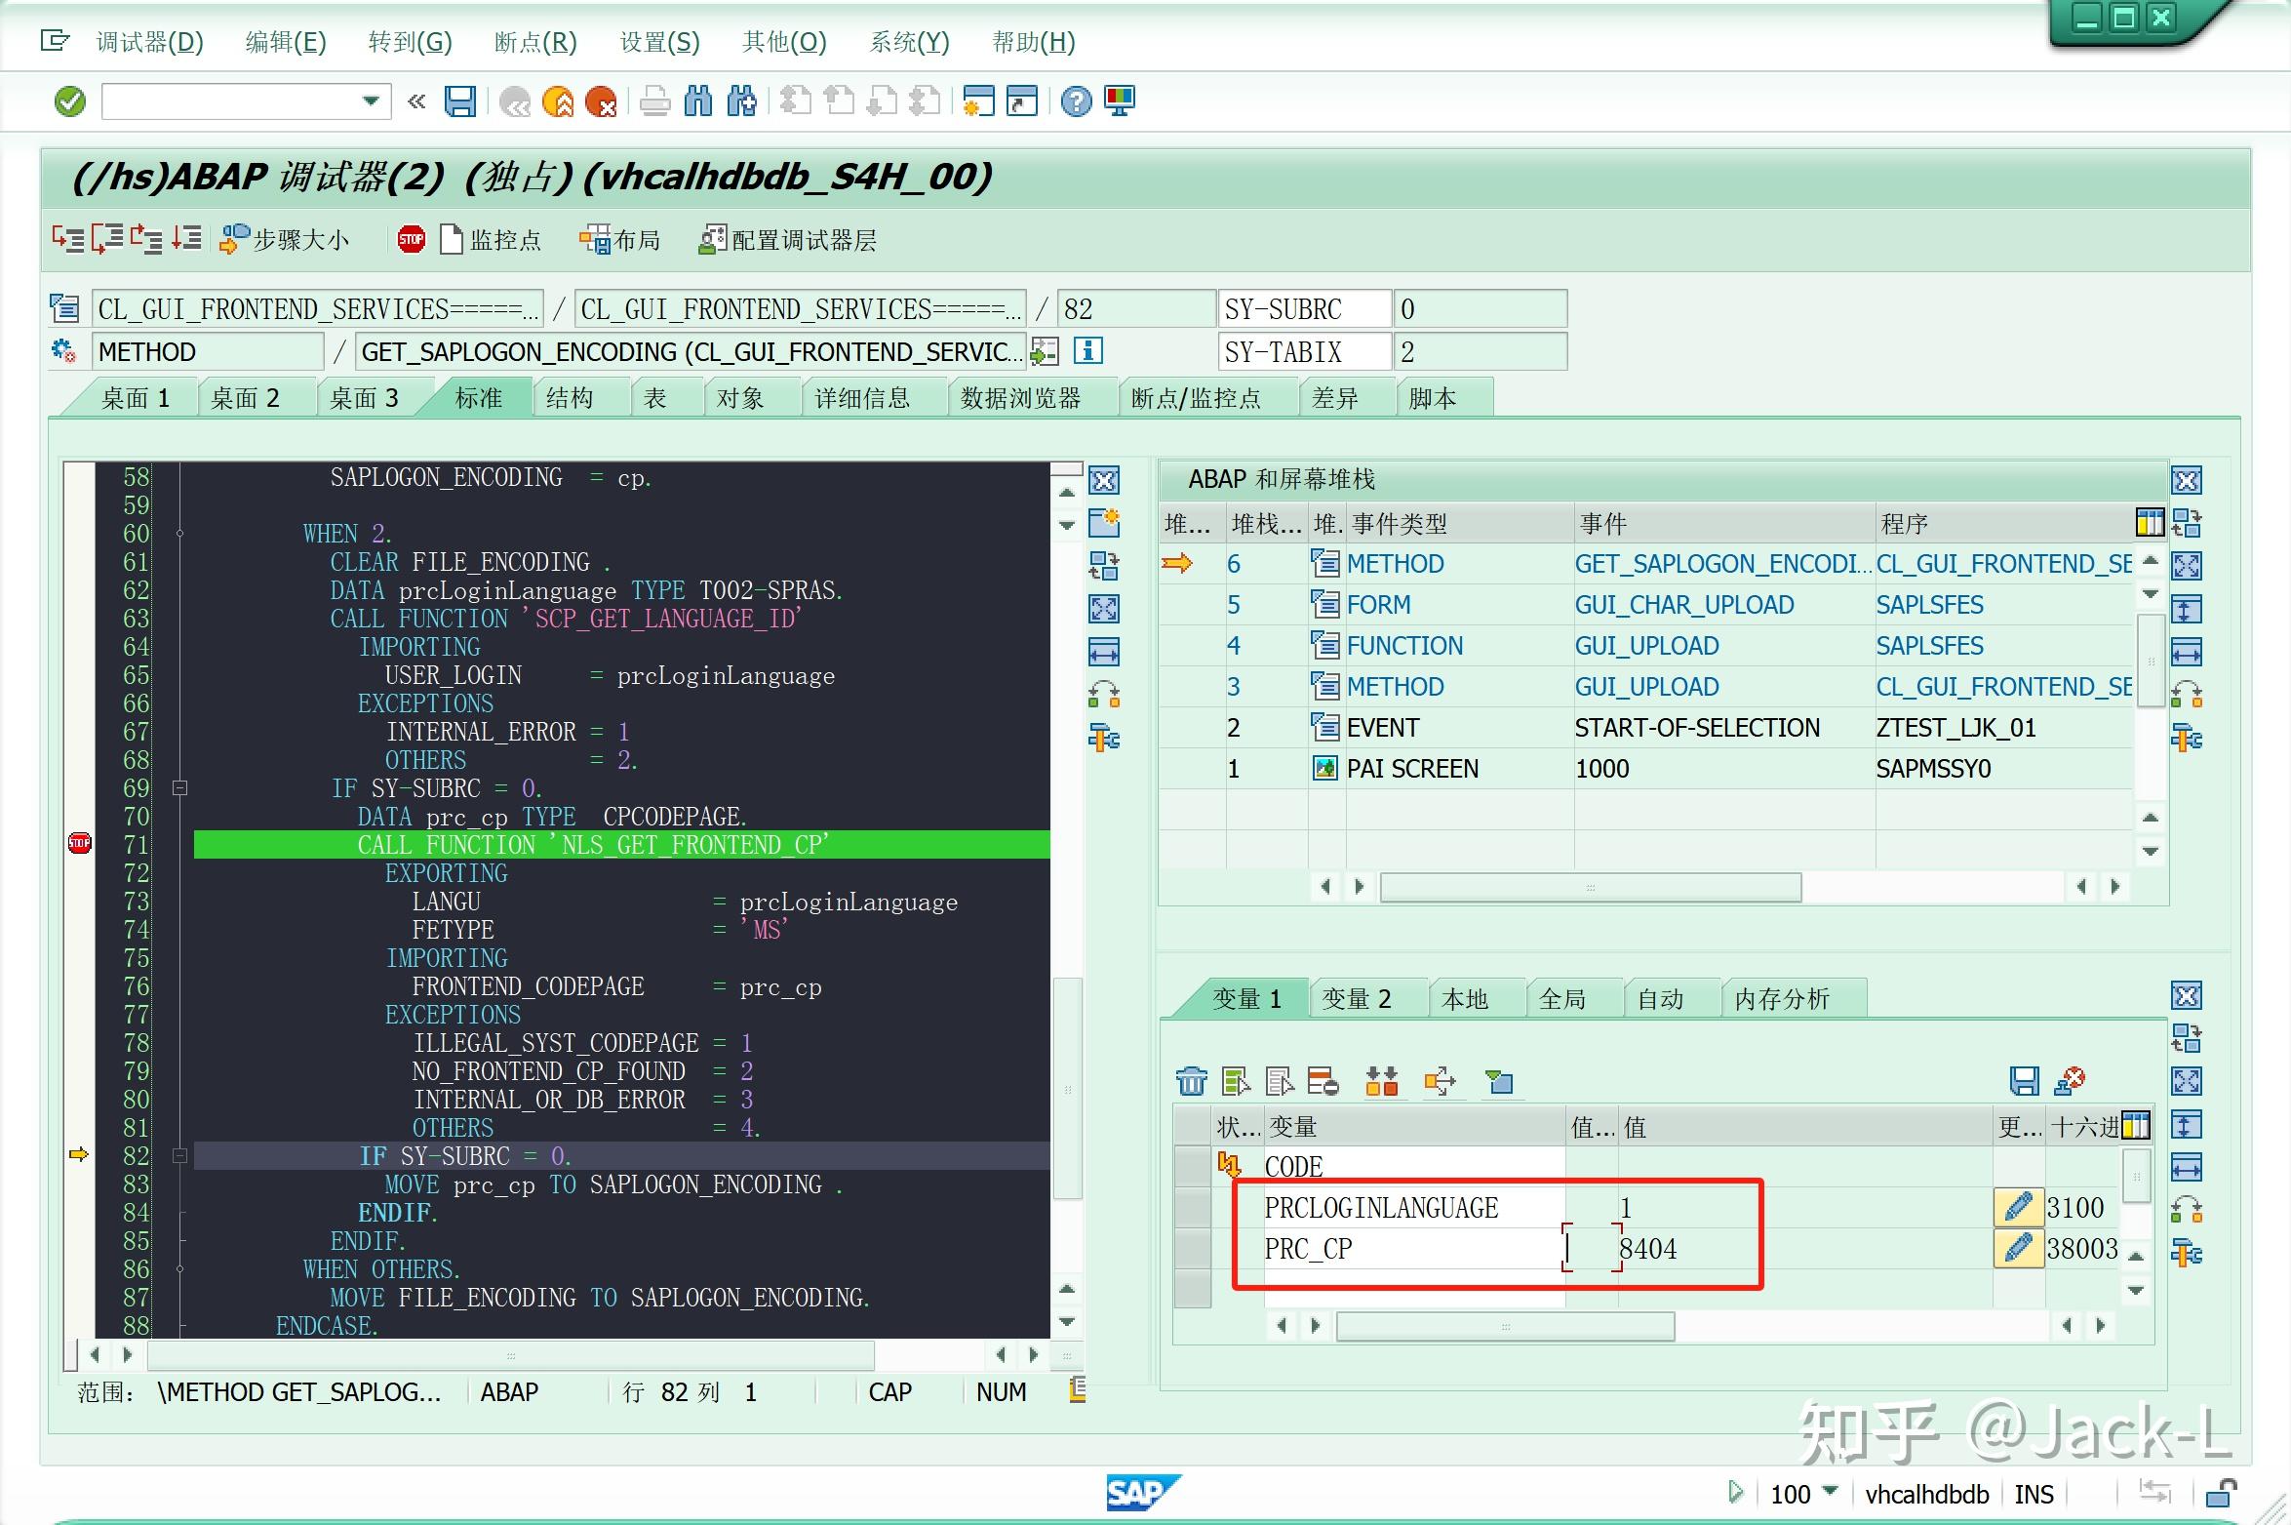2291x1525 pixels.
Task: Click the Create new session window icon
Action: click(x=978, y=101)
